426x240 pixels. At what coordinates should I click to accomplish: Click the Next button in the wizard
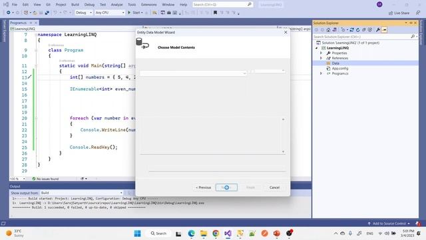226,187
